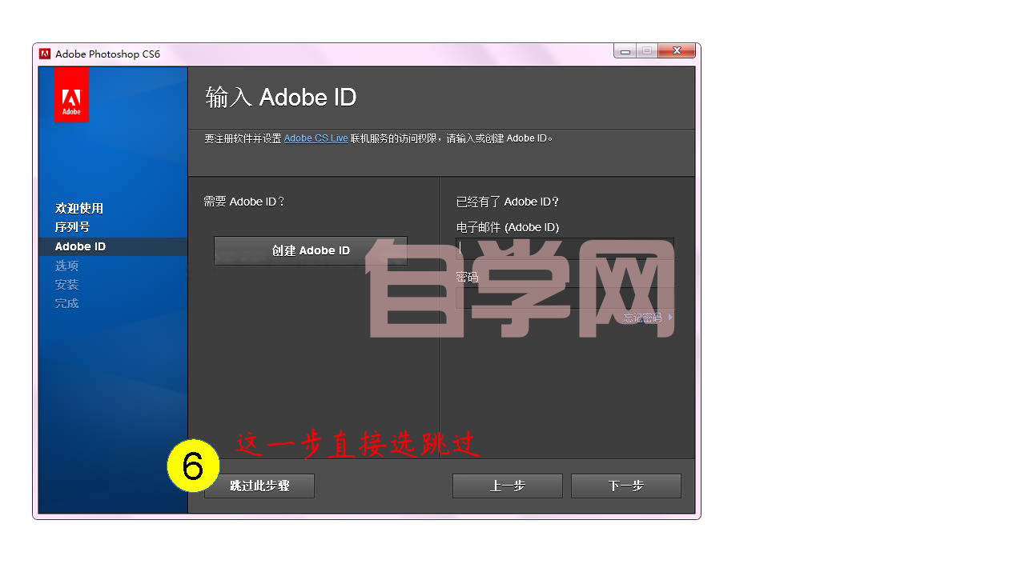Image resolution: width=1025 pixels, height=576 pixels.
Task: Follow the 忘记密码 link
Action: point(644,318)
